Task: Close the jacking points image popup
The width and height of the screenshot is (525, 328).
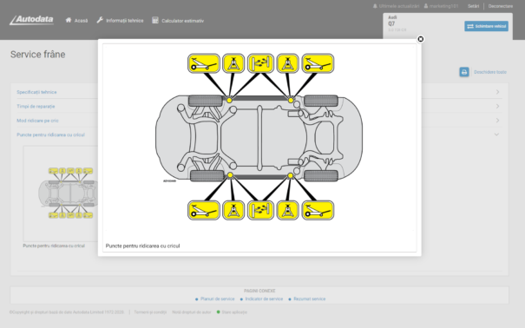Action: pyautogui.click(x=421, y=39)
